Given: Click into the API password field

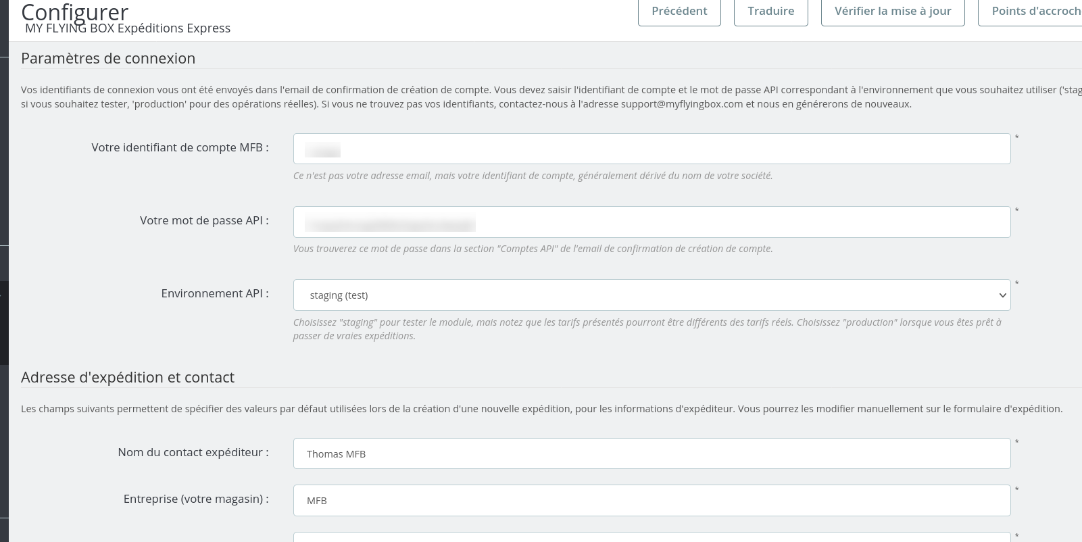Looking at the screenshot, I should tap(651, 222).
